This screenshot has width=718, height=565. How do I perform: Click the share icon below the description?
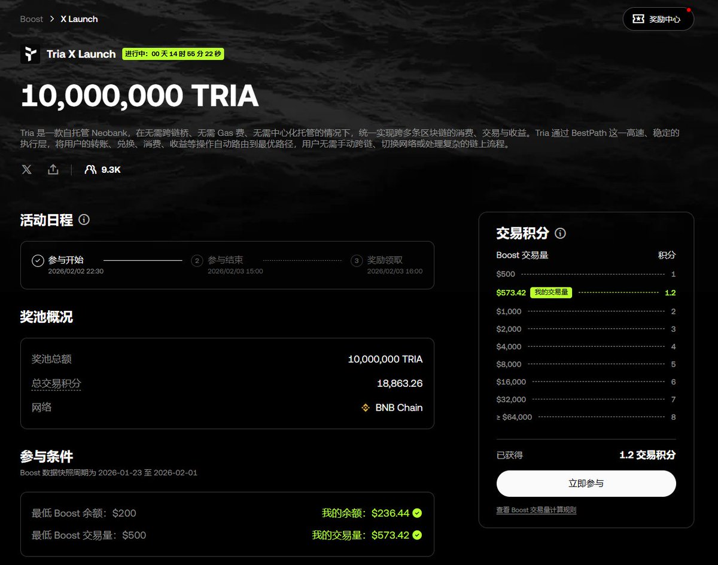(53, 169)
